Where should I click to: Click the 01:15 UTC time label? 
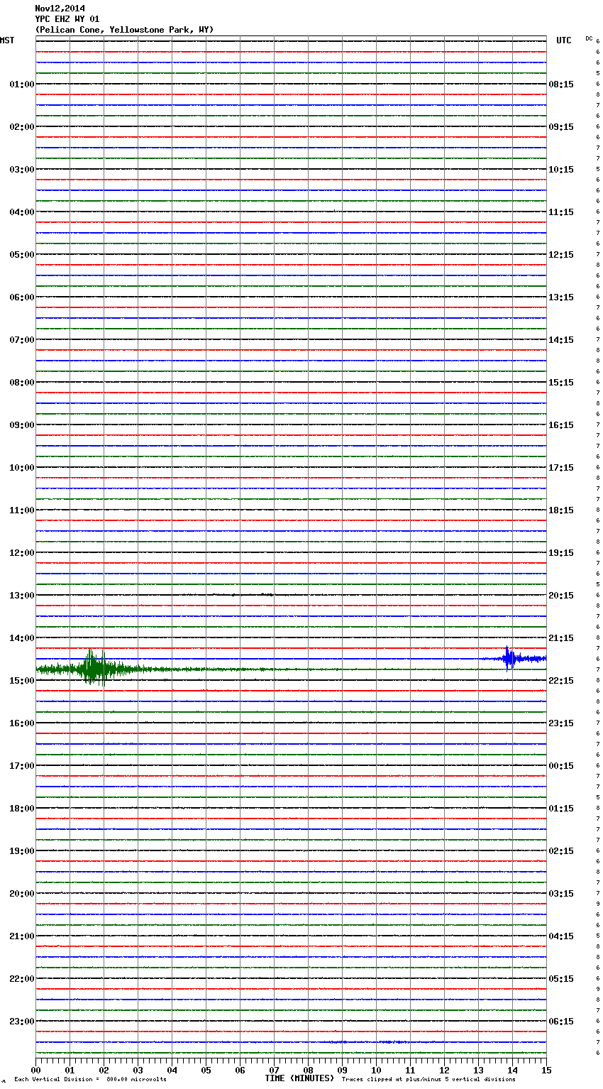pos(561,809)
